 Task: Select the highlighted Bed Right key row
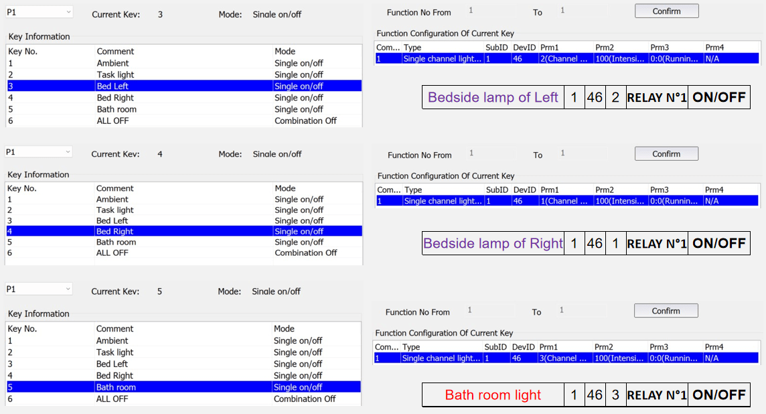pos(184,231)
